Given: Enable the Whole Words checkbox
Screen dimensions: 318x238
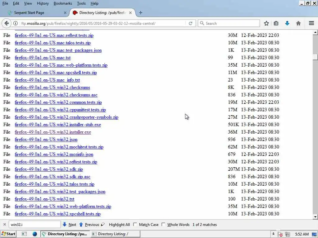Looking at the screenshot, I should tap(163, 224).
